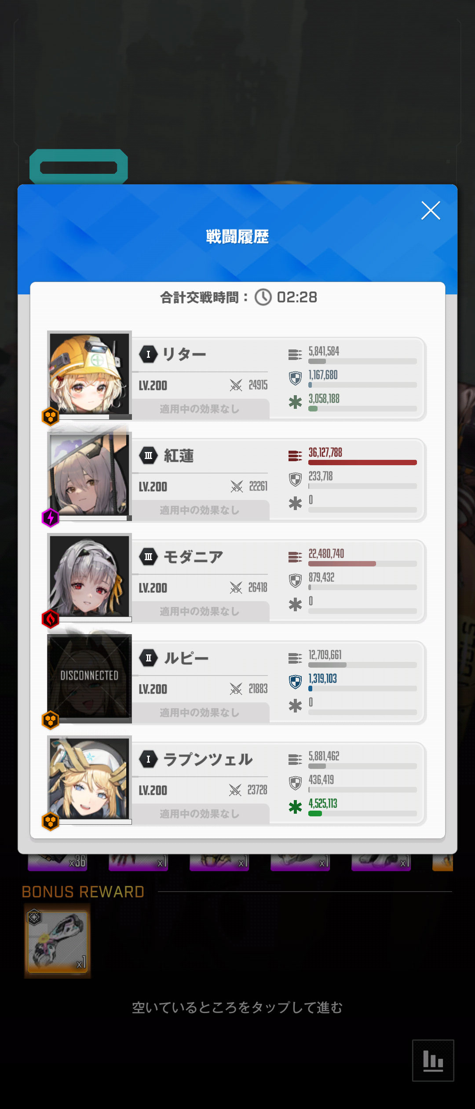Click 紅蓮's red damage dealt icon
This screenshot has width=475, height=1109.
tap(295, 456)
